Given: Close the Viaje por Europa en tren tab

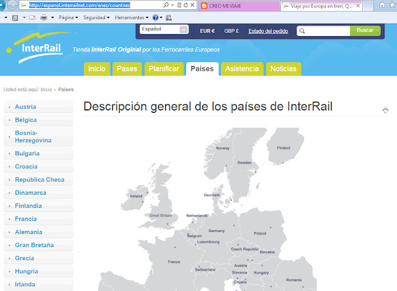Looking at the screenshot, I should (x=358, y=6).
